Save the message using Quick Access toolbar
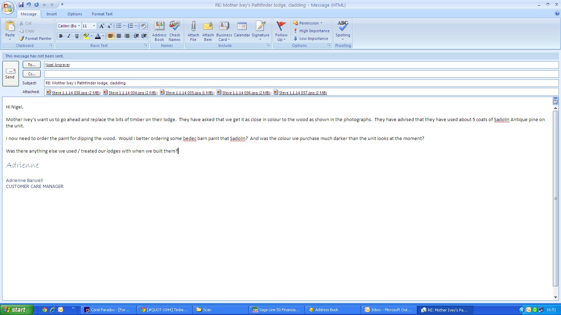This screenshot has width=561, height=315. coord(21,5)
